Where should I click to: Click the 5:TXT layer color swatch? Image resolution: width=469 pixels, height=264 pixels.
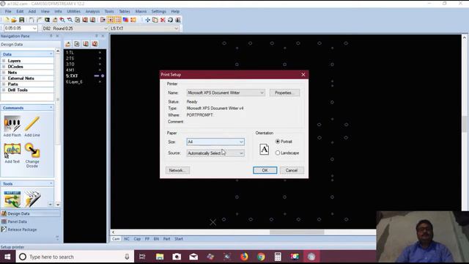click(96, 76)
